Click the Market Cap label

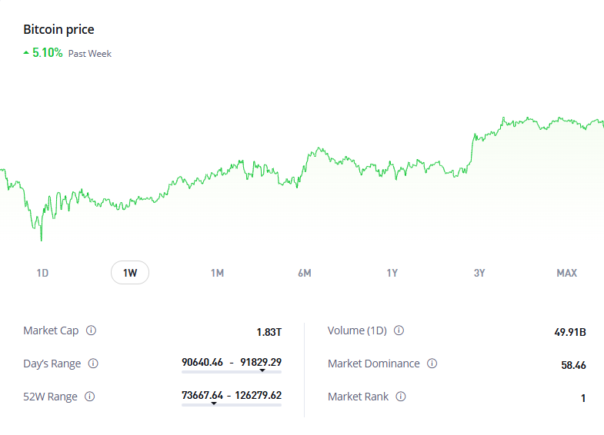click(x=51, y=330)
